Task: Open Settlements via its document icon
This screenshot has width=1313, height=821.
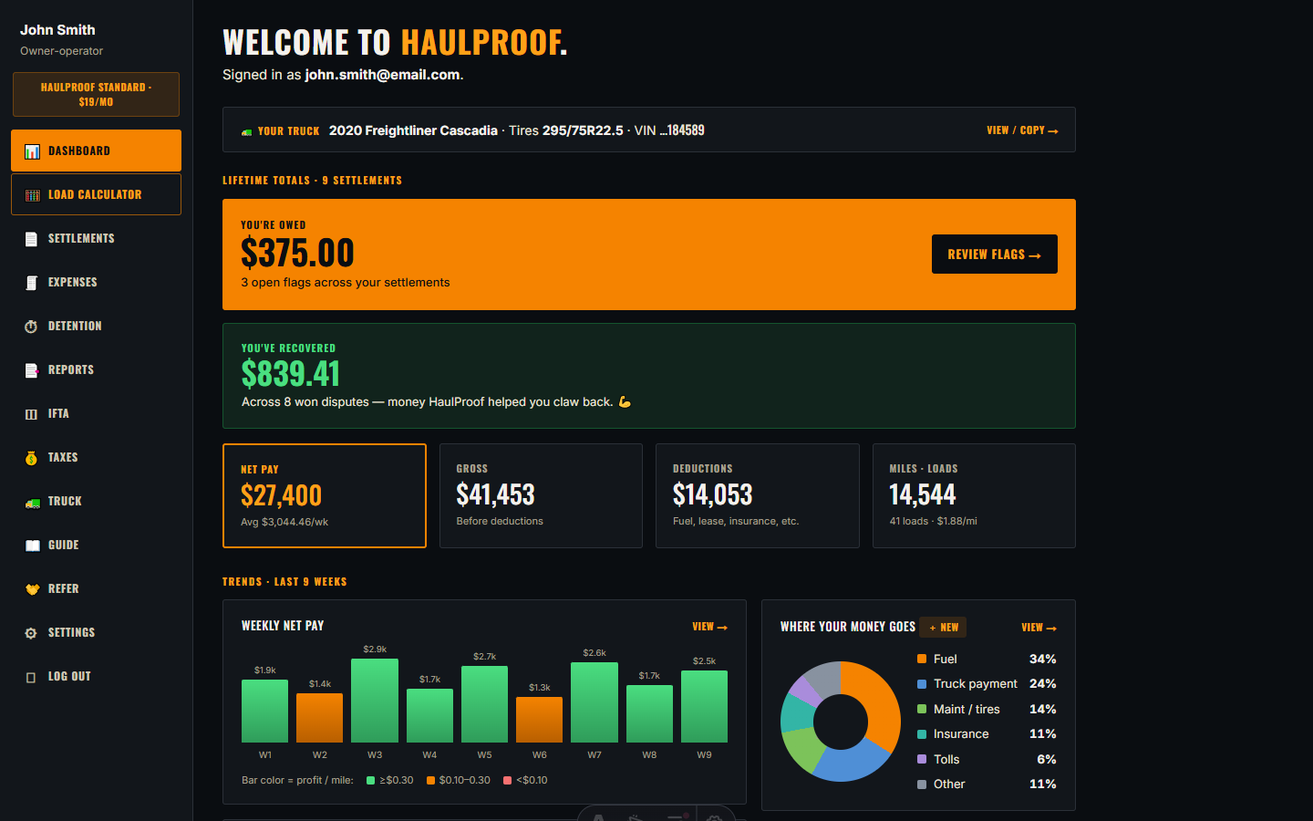Action: point(32,239)
